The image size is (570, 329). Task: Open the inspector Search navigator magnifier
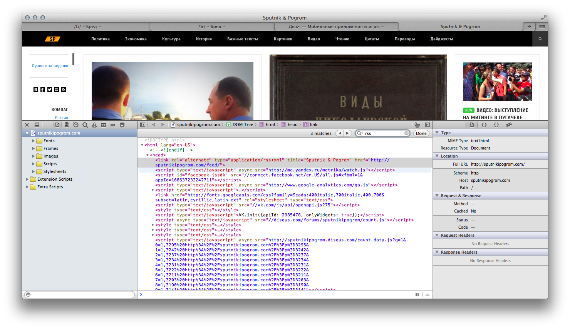[85, 125]
